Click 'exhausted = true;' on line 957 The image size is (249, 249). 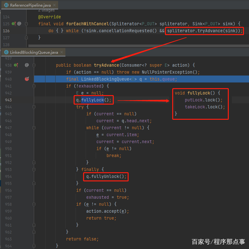pos(108,197)
